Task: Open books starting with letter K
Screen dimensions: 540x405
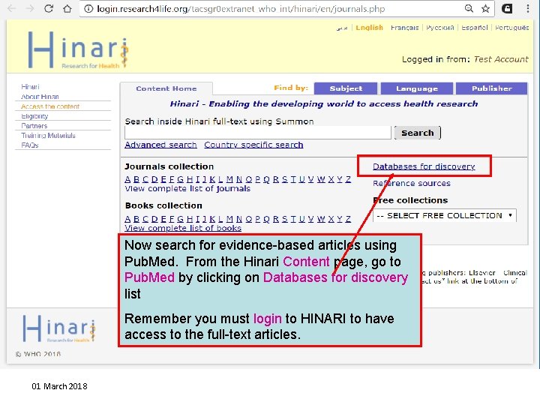Action: [212, 219]
